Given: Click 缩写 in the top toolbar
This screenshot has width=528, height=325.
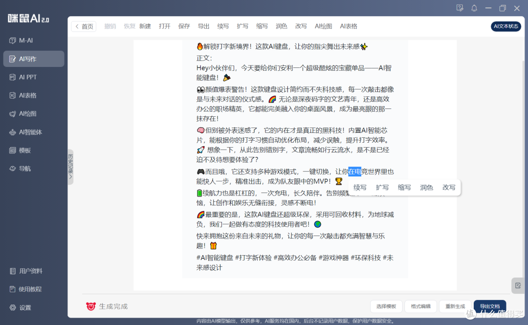Looking at the screenshot, I should [262, 26].
